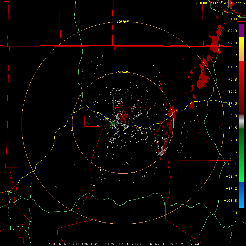
Task: Click the -63.1 velocity scale value
Action: click(x=232, y=164)
